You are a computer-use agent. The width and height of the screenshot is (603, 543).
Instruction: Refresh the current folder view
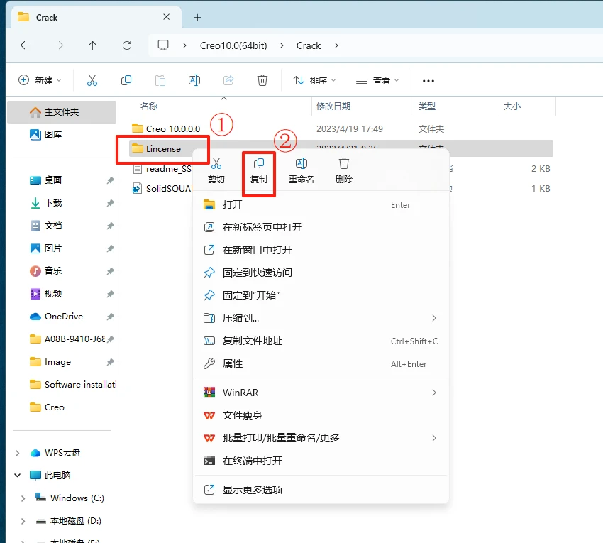(127, 45)
